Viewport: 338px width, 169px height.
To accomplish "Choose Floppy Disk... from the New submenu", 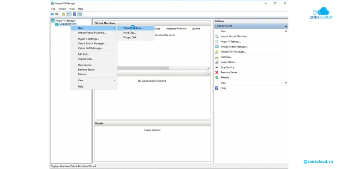I will tap(135, 38).
